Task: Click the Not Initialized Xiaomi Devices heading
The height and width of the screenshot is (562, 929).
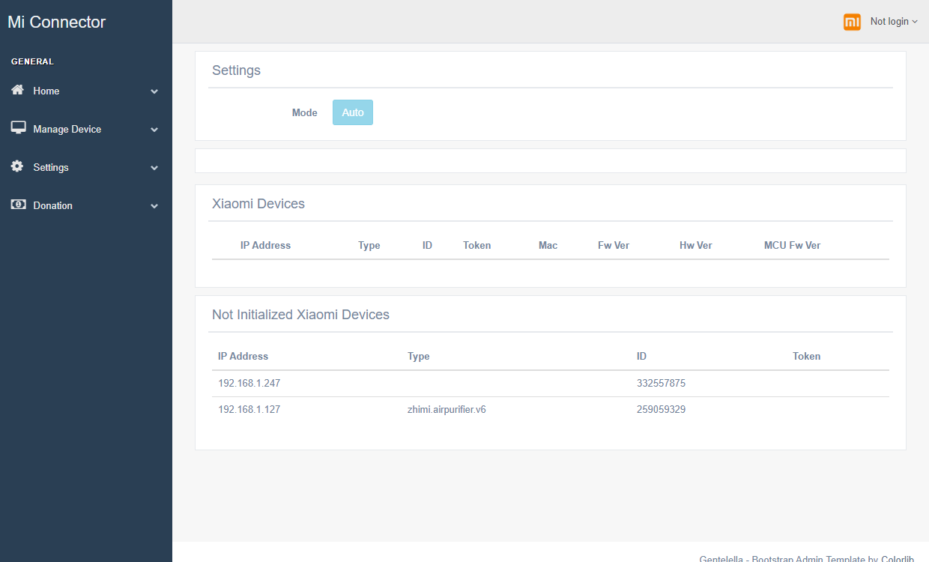Action: pyautogui.click(x=300, y=315)
